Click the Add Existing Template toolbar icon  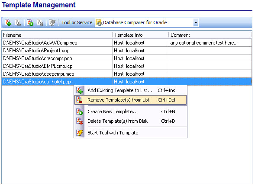tap(8, 22)
